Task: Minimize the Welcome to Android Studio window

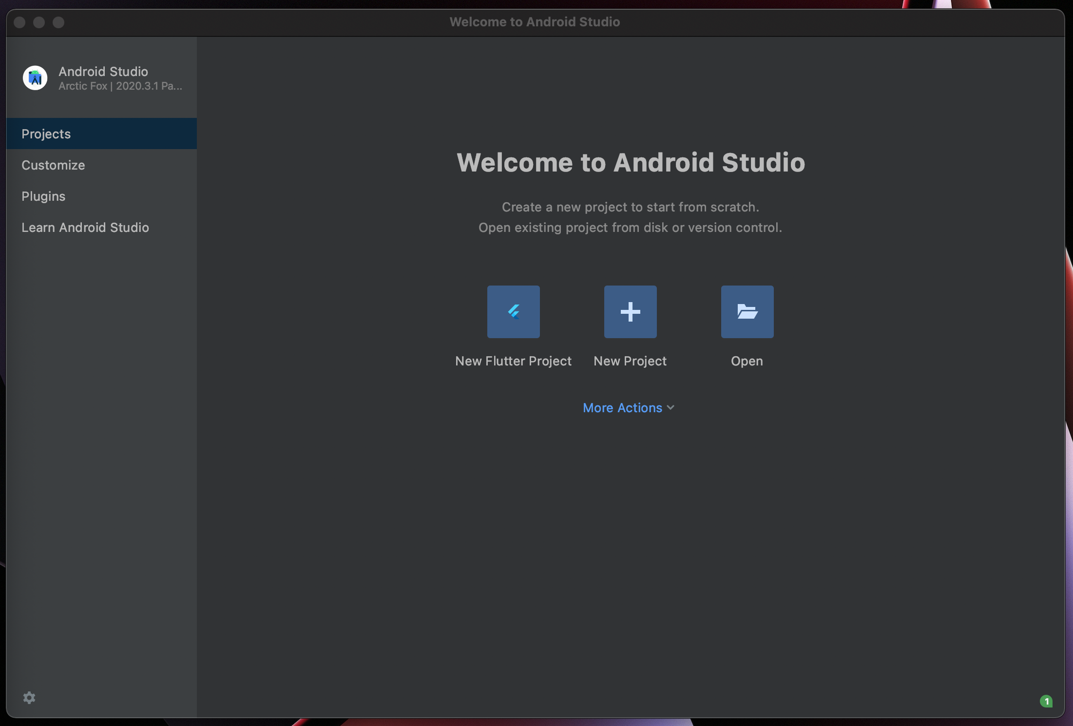Action: 39,22
